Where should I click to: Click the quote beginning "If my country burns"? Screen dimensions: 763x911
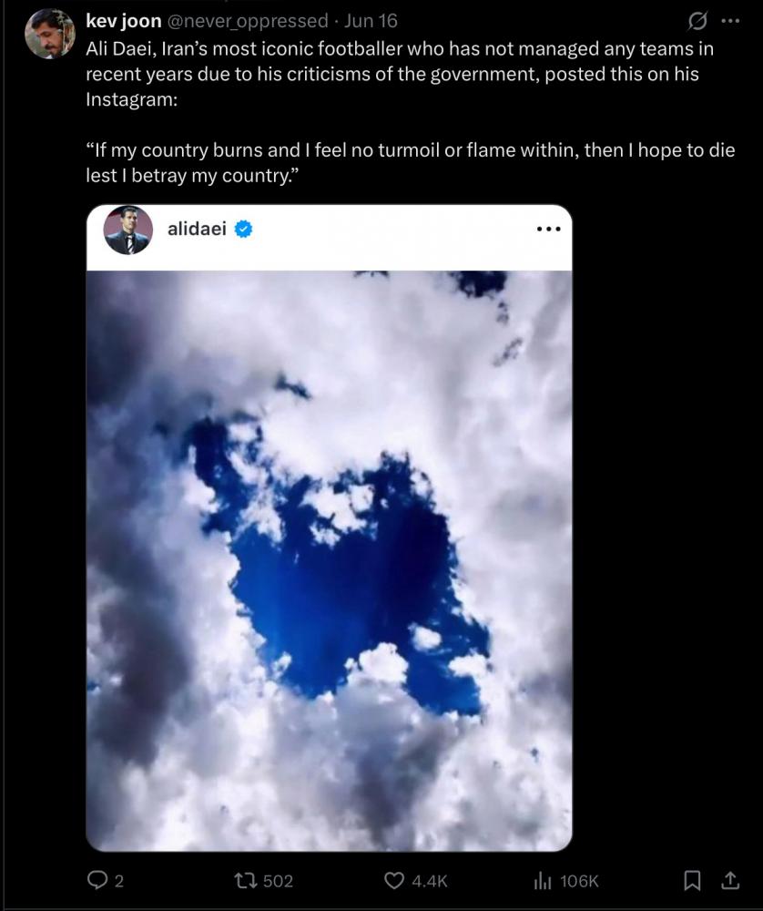point(410,162)
